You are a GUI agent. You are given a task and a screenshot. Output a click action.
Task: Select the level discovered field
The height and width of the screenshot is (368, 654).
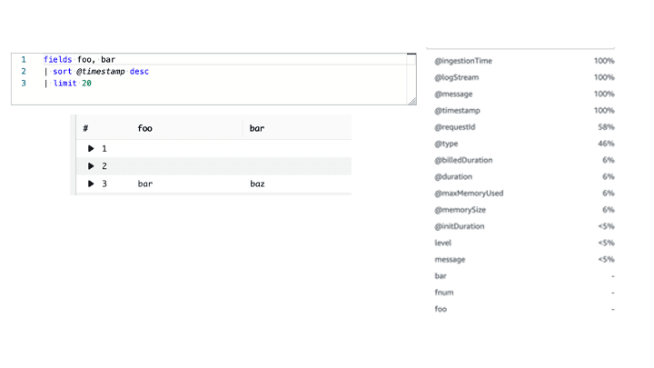443,243
